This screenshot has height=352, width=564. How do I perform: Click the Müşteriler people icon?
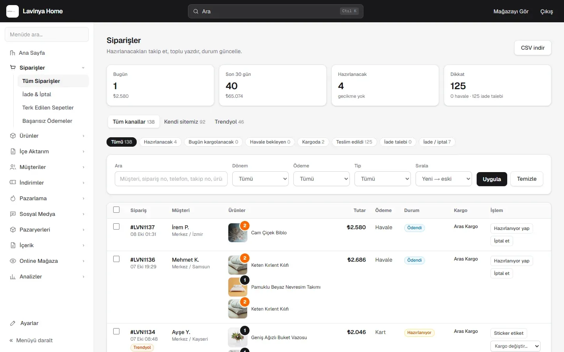(x=13, y=167)
